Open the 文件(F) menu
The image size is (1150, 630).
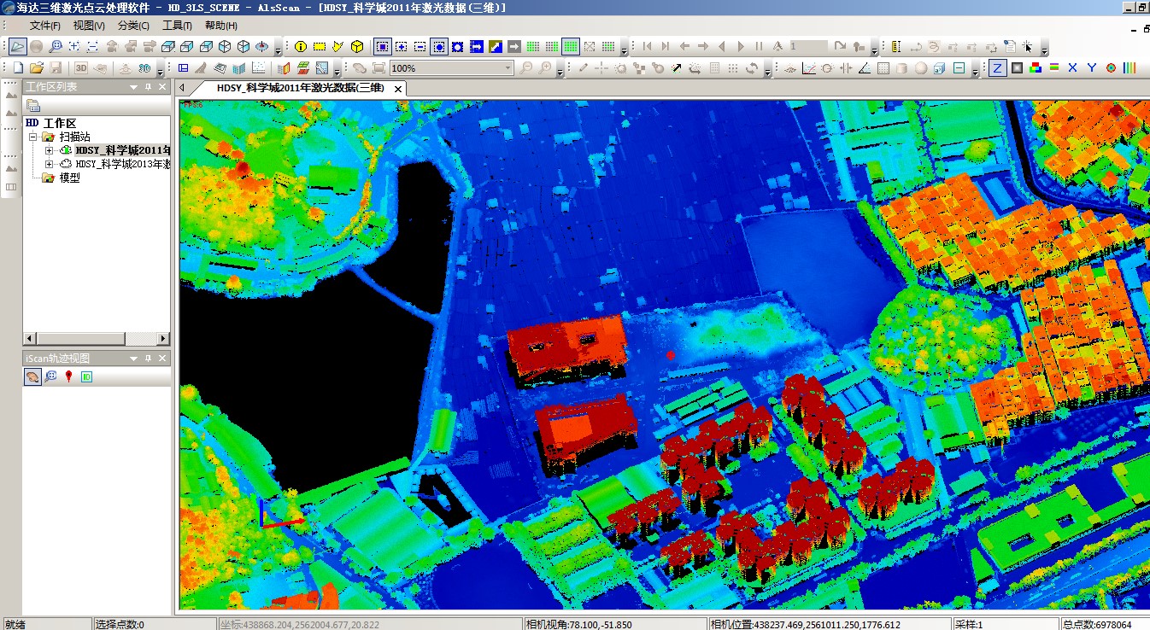pyautogui.click(x=44, y=26)
